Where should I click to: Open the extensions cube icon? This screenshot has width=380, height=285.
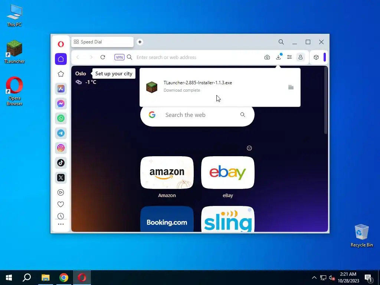point(316,57)
